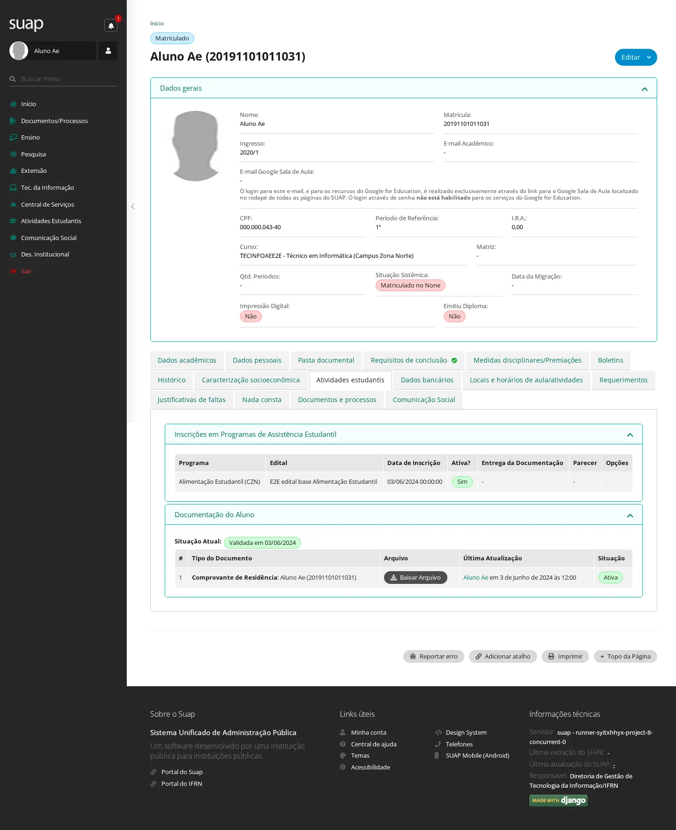Click the Imprimir button

click(x=565, y=656)
